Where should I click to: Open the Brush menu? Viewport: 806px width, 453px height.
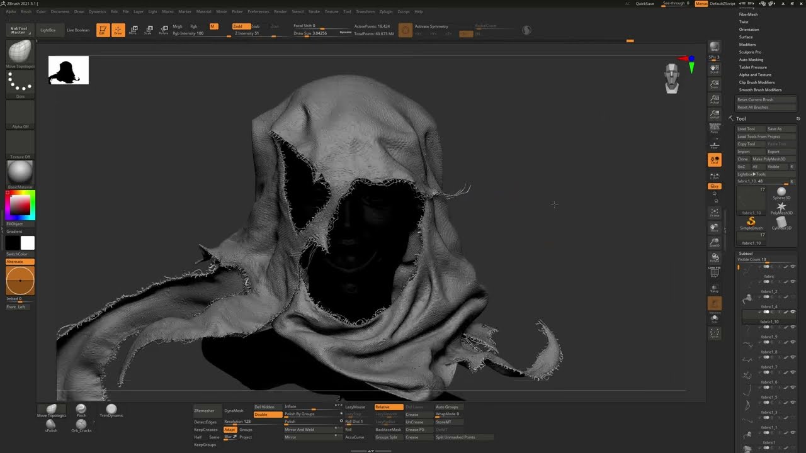pos(26,11)
